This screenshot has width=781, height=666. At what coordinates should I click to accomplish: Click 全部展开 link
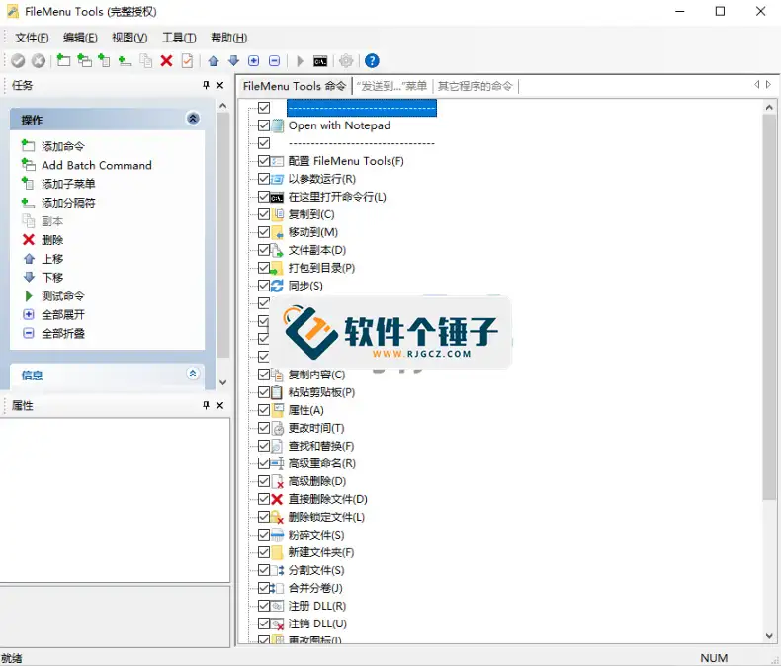[62, 315]
